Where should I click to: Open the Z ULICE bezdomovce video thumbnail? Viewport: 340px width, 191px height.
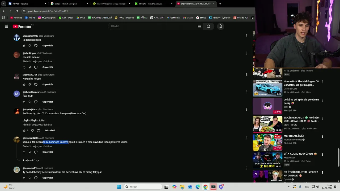267,160
